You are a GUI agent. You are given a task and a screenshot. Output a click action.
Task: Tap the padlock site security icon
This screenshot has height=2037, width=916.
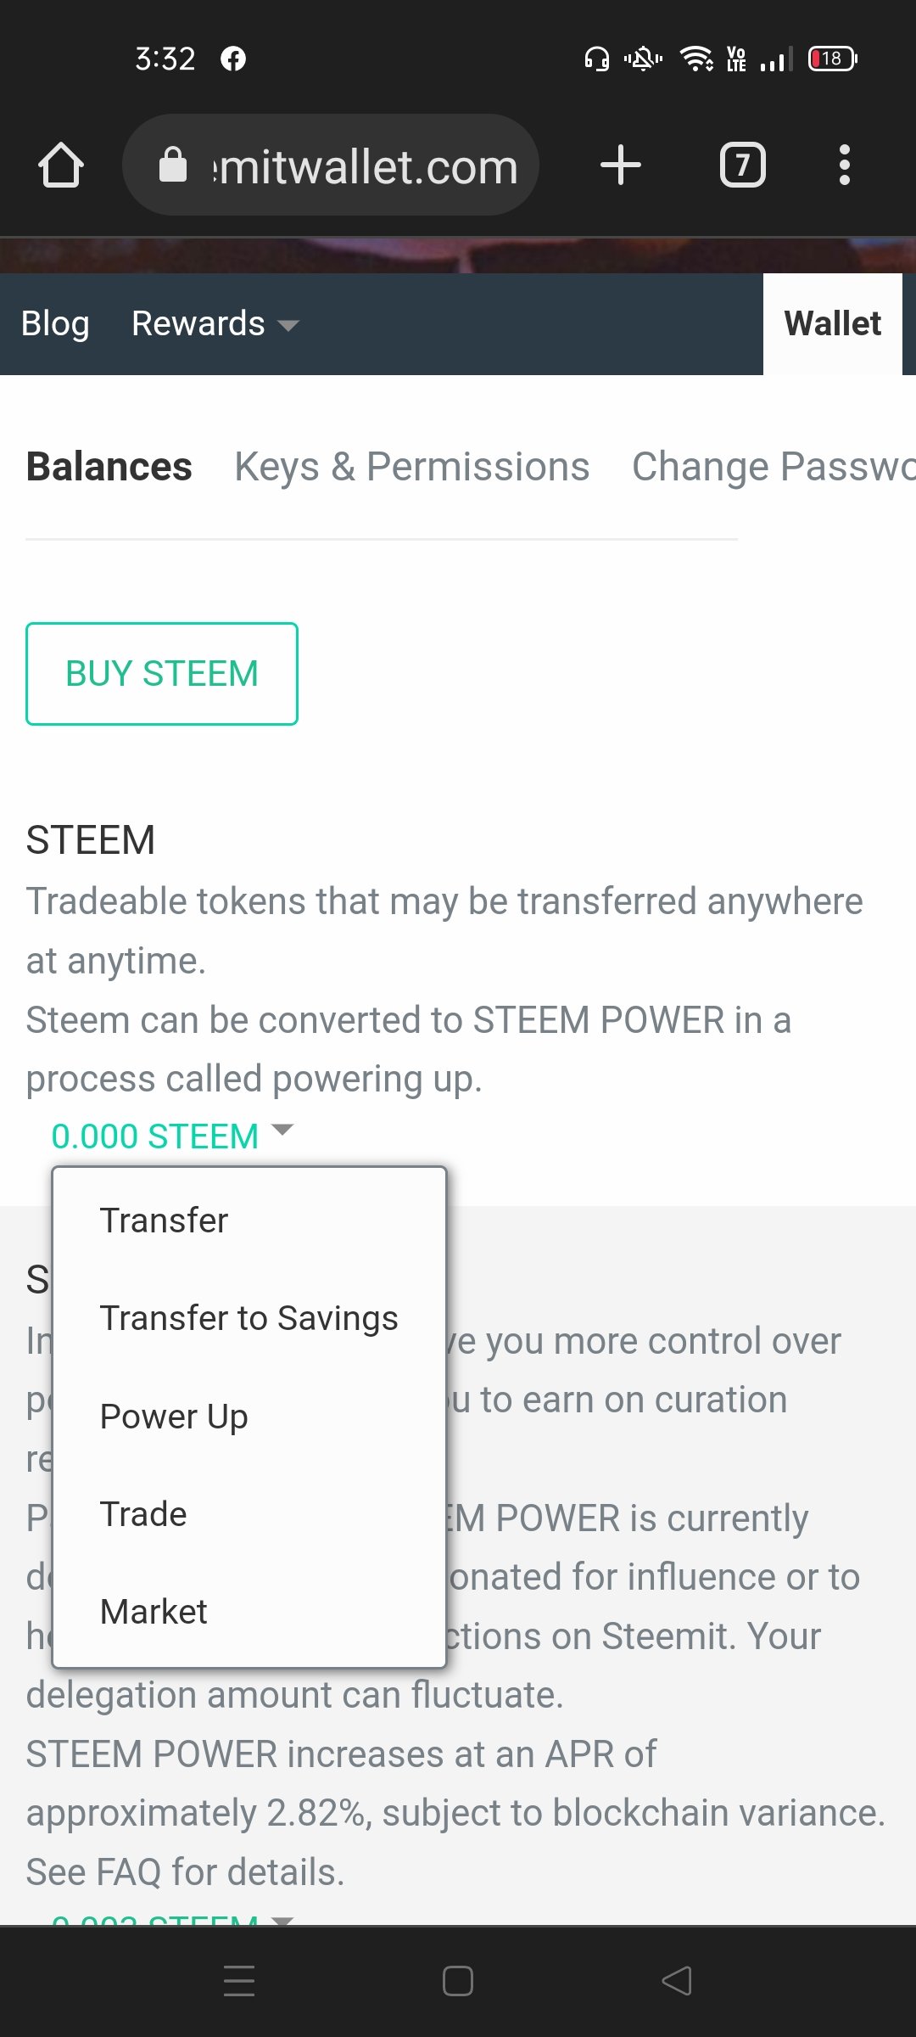tap(173, 165)
